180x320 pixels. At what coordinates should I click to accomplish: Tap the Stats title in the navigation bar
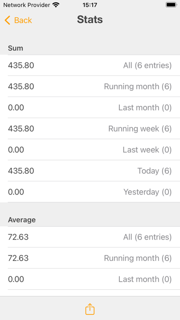point(90,20)
